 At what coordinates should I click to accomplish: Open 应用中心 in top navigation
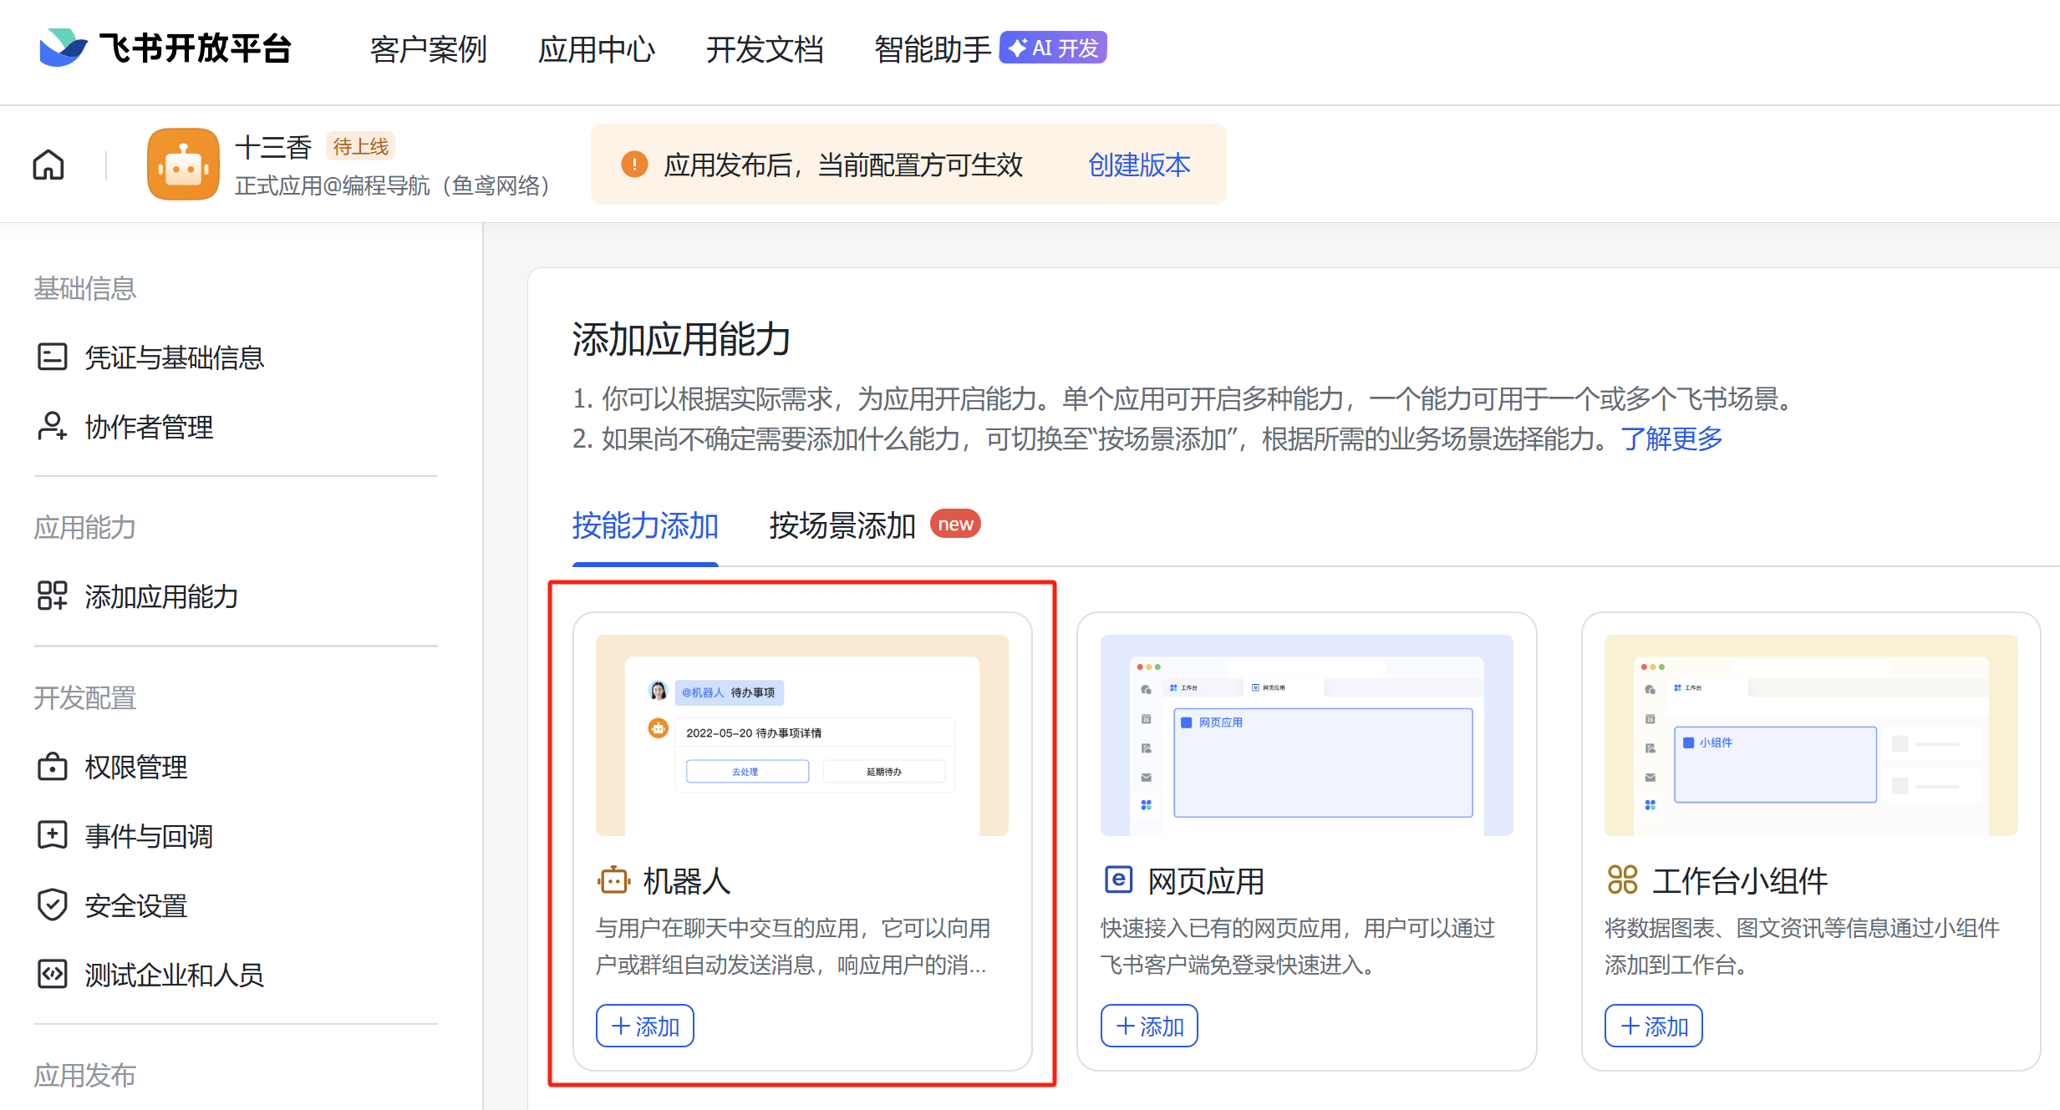596,49
